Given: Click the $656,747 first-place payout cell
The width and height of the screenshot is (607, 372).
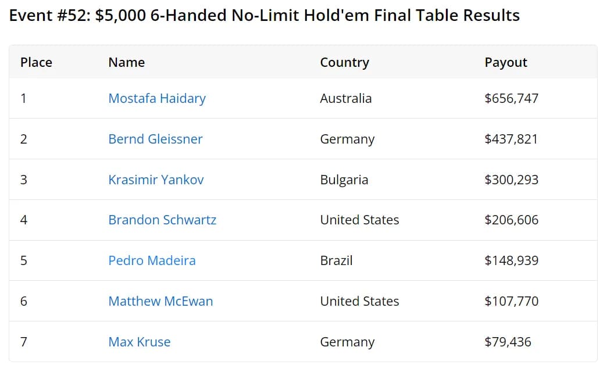Looking at the screenshot, I should coord(512,98).
